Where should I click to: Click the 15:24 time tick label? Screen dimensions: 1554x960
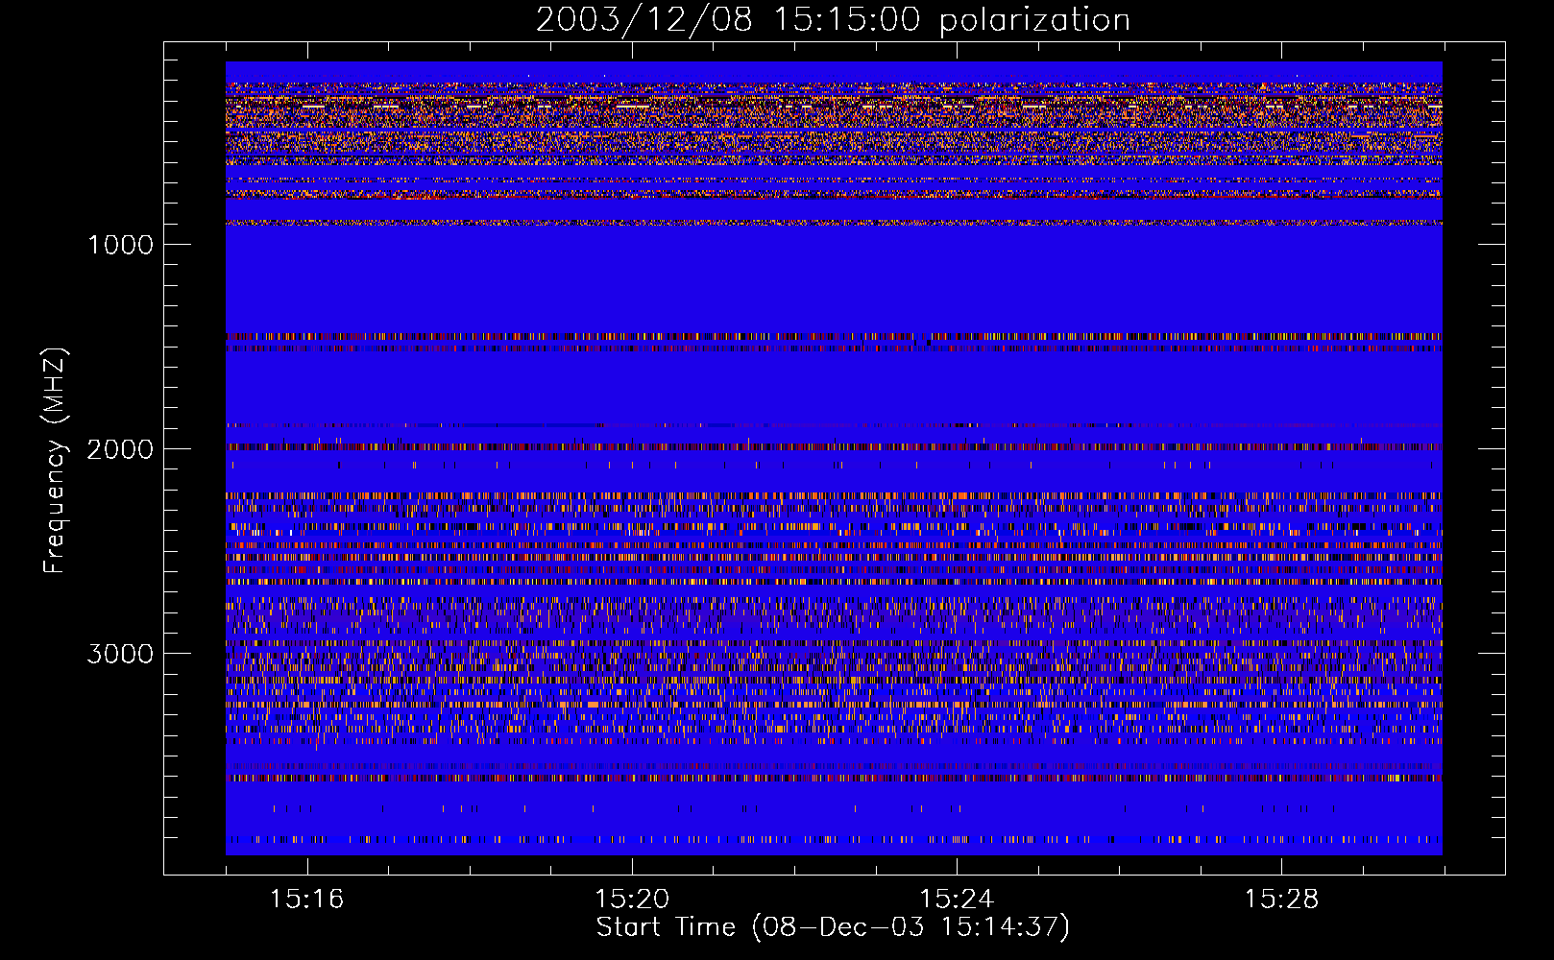tap(957, 900)
